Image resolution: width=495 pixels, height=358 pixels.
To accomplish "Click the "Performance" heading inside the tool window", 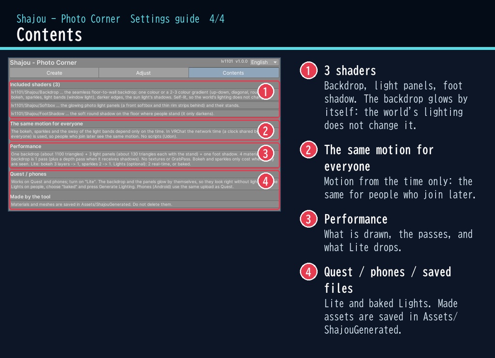I will coord(26,146).
